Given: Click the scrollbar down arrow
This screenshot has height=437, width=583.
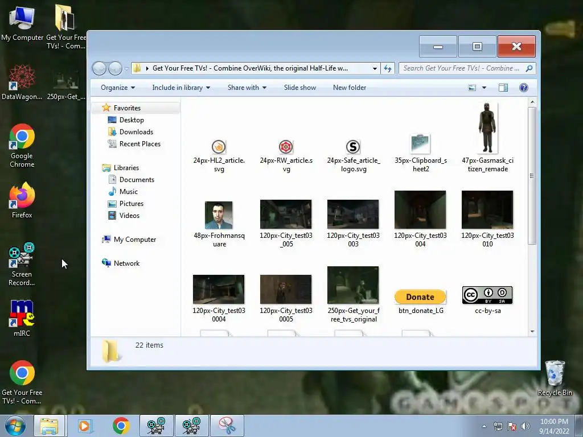Looking at the screenshot, I should point(532,332).
